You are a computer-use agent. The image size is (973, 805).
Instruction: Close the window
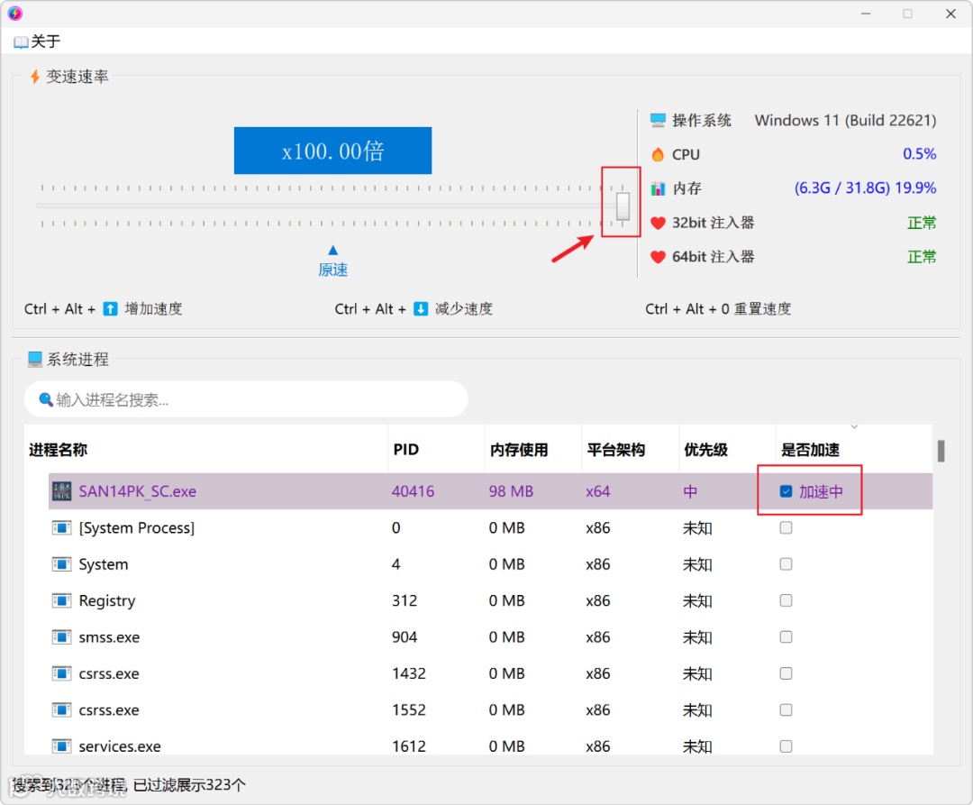pyautogui.click(x=950, y=14)
